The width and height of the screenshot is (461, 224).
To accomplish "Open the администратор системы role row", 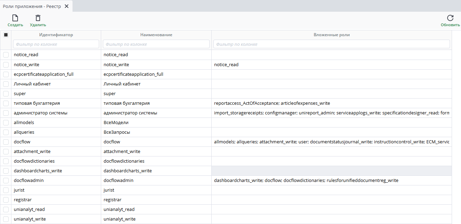I will pyautogui.click(x=40, y=113).
